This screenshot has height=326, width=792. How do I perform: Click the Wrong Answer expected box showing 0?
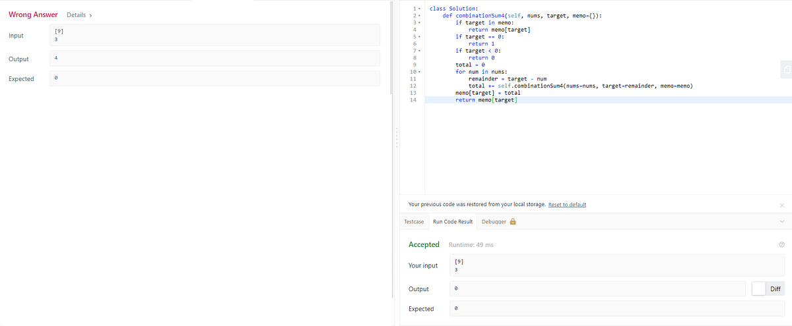tap(214, 78)
